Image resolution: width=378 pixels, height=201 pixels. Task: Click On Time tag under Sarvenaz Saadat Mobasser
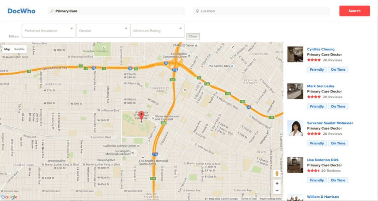pos(338,143)
